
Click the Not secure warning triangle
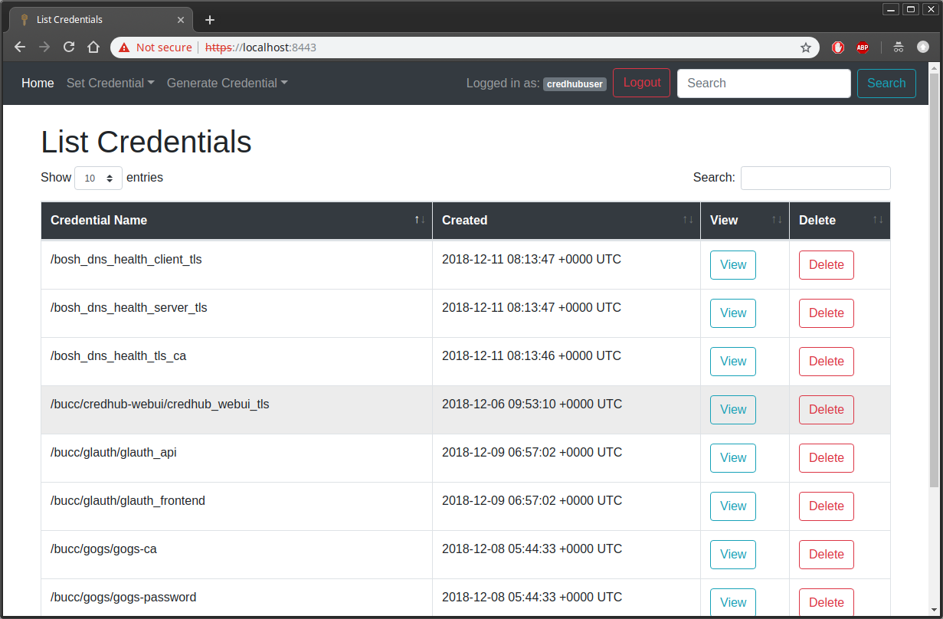coord(124,47)
